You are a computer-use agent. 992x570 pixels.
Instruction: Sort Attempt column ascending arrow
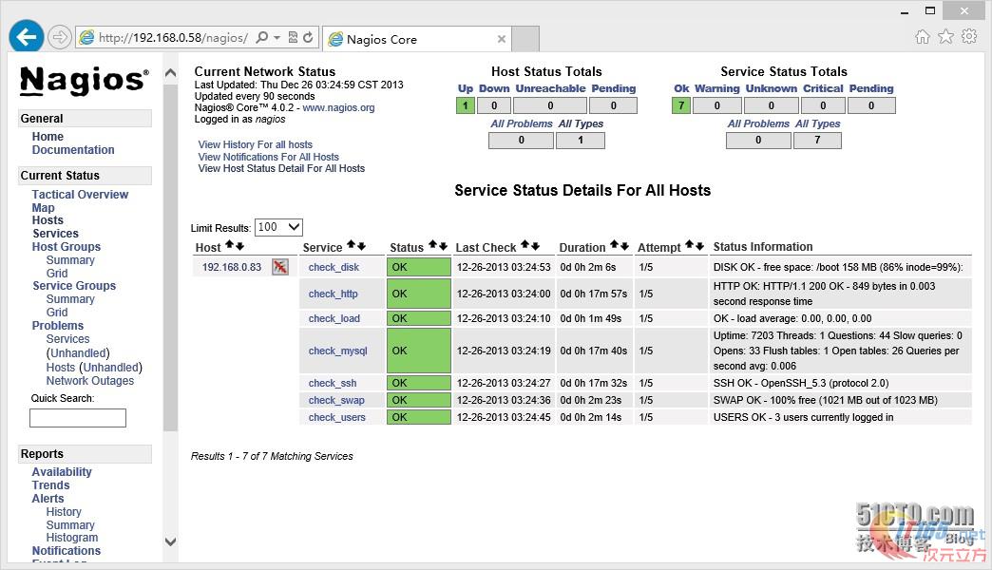[x=690, y=245]
